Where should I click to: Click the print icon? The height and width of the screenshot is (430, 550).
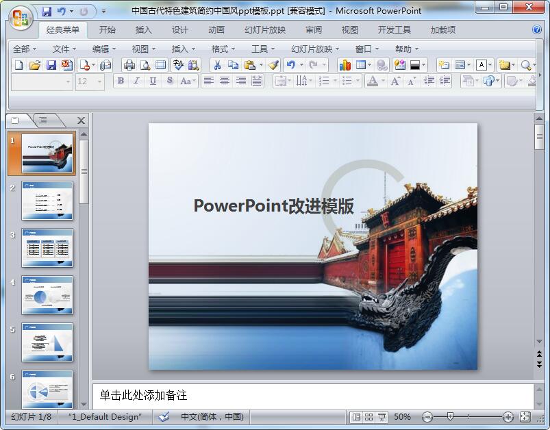point(129,65)
